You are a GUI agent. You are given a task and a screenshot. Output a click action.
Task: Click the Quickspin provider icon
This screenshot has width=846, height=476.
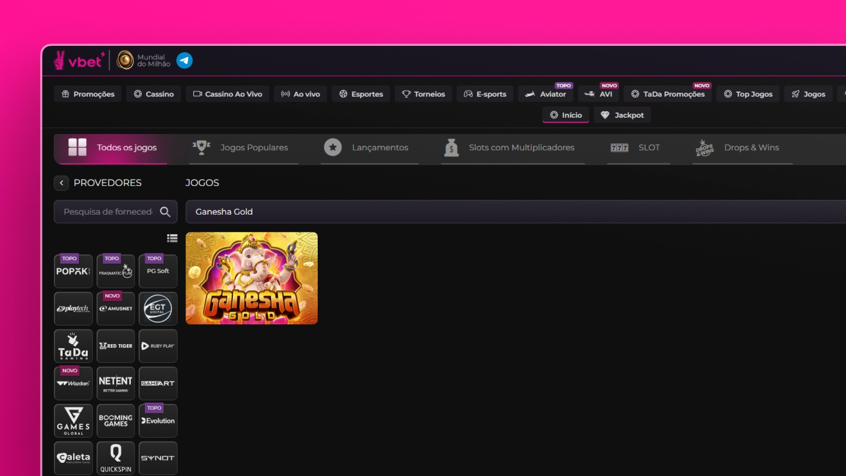(x=115, y=458)
